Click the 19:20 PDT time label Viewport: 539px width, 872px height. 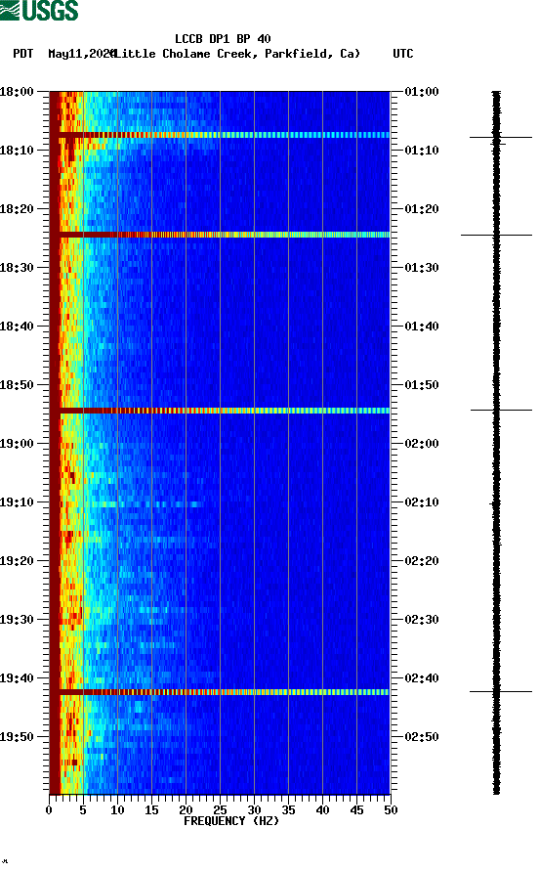(17, 561)
